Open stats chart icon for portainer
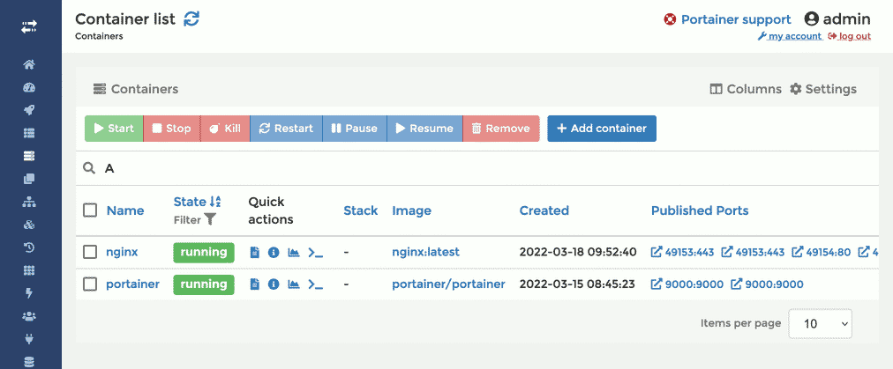Viewport: 893px width, 369px height. 294,284
